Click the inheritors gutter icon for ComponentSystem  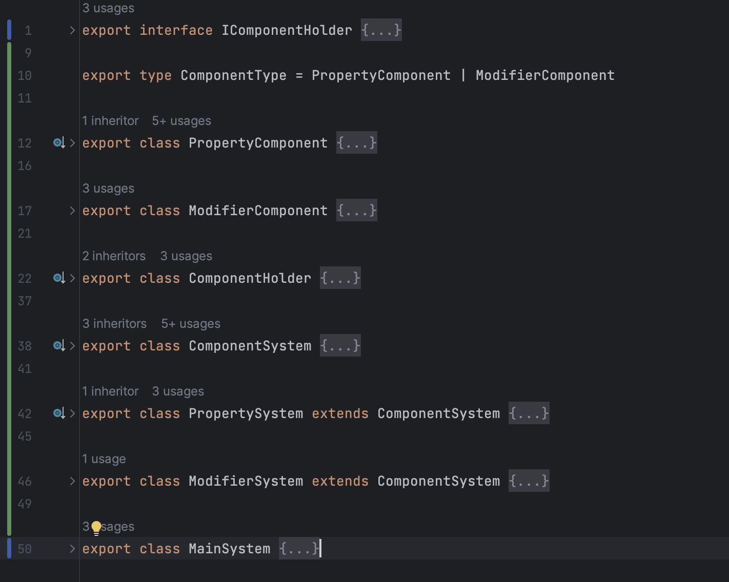coord(59,346)
